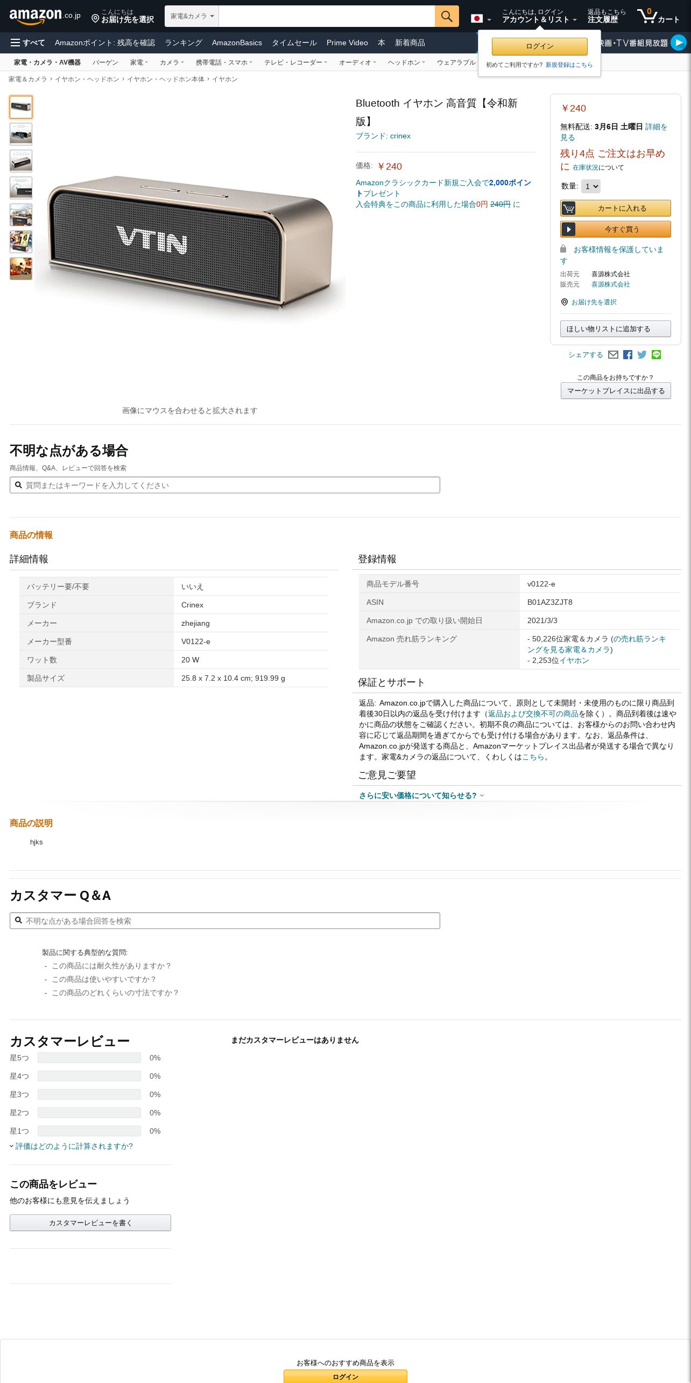This screenshot has height=1383, width=691.
Task: Select first product thumbnail image
Action: (x=21, y=107)
